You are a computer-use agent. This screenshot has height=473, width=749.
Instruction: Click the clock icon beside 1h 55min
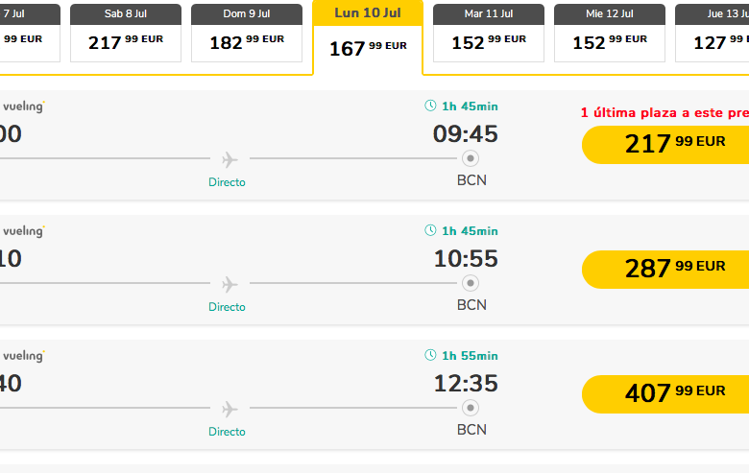pos(430,355)
